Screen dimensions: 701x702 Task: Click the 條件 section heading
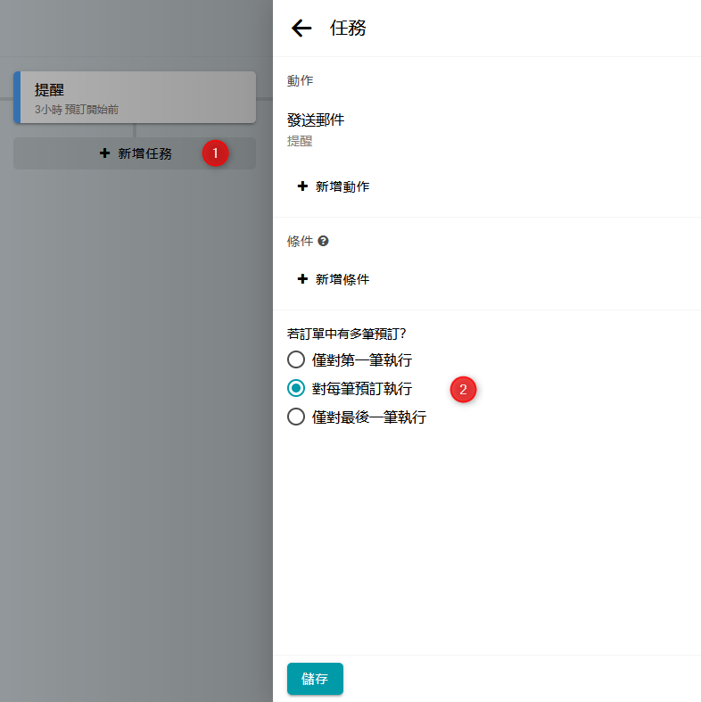[x=300, y=241]
